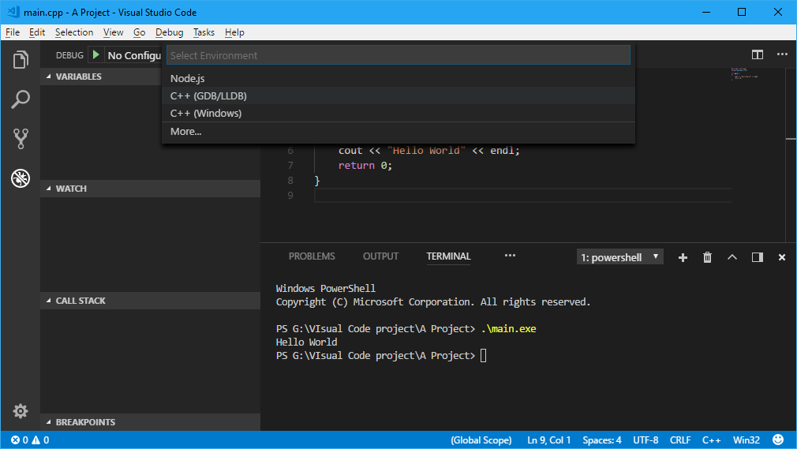Change line ending via CRLF
Image resolution: width=797 pixels, height=449 pixels.
[680, 440]
